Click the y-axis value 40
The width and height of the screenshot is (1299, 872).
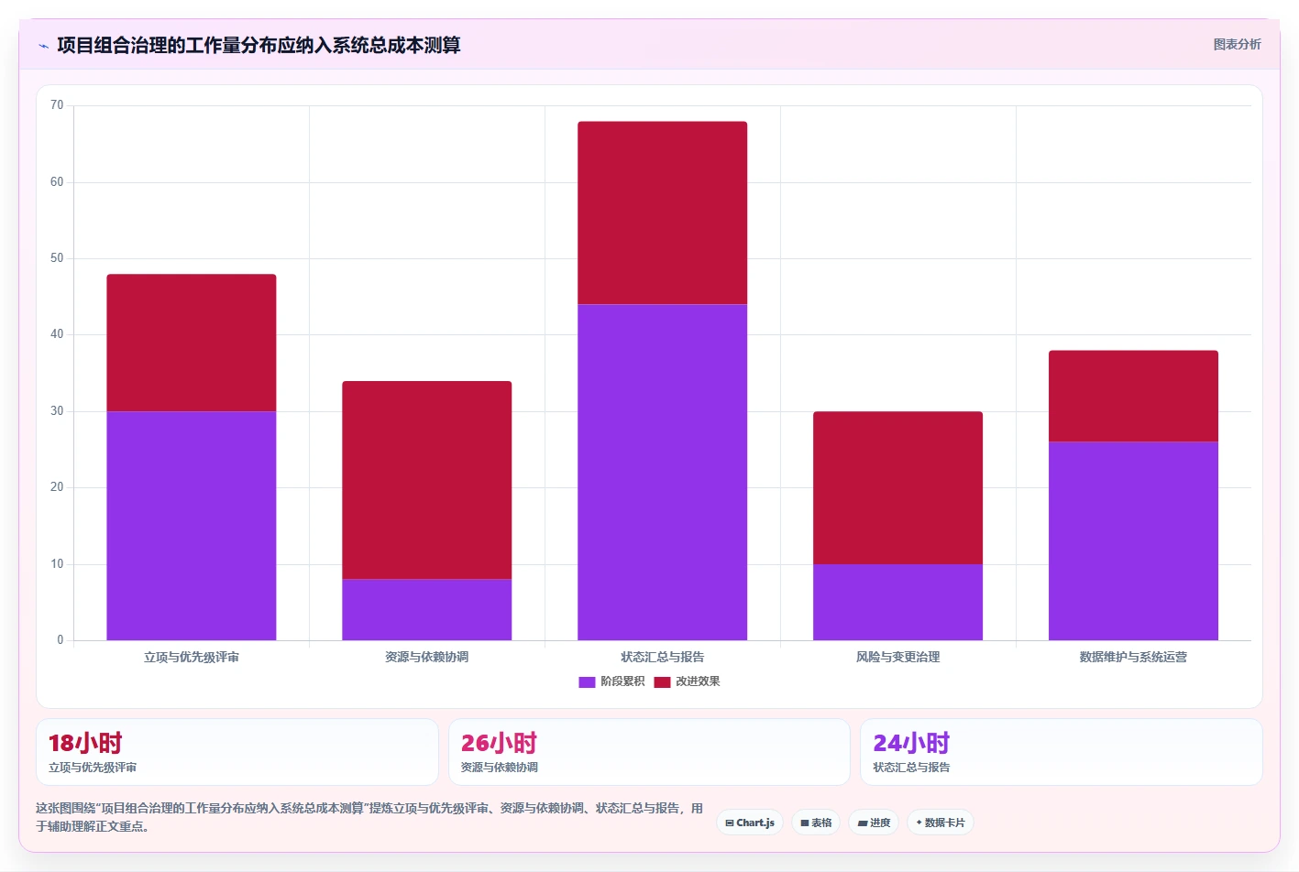coord(57,334)
